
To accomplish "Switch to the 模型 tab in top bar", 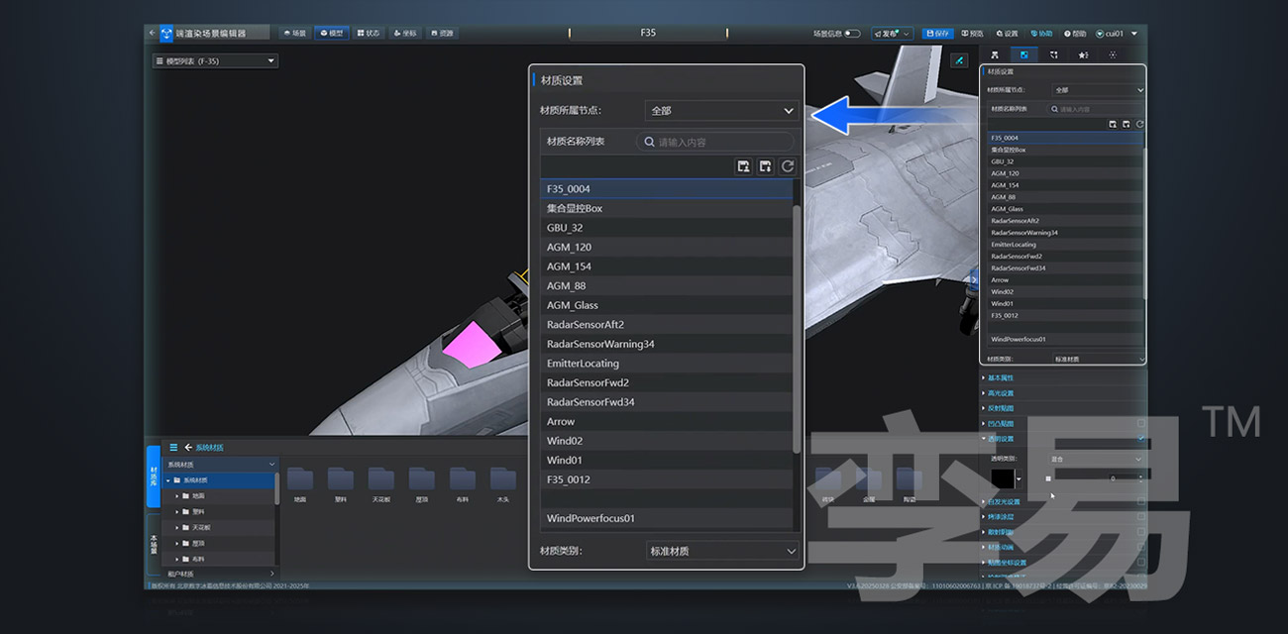I will coord(332,33).
